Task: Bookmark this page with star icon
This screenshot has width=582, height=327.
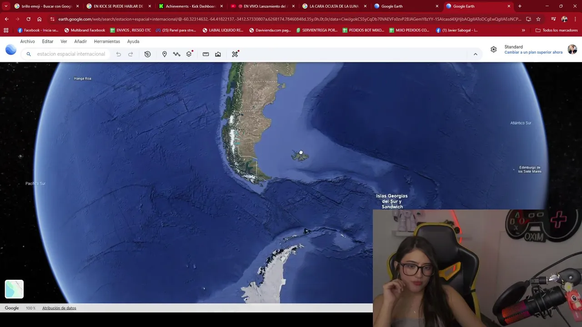Action: point(538,19)
